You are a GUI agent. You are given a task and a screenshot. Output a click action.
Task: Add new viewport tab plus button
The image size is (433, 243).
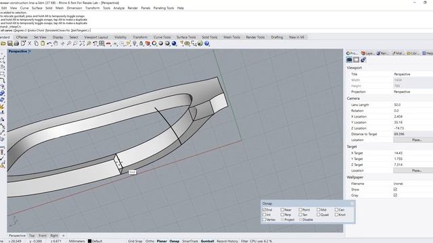point(63,236)
